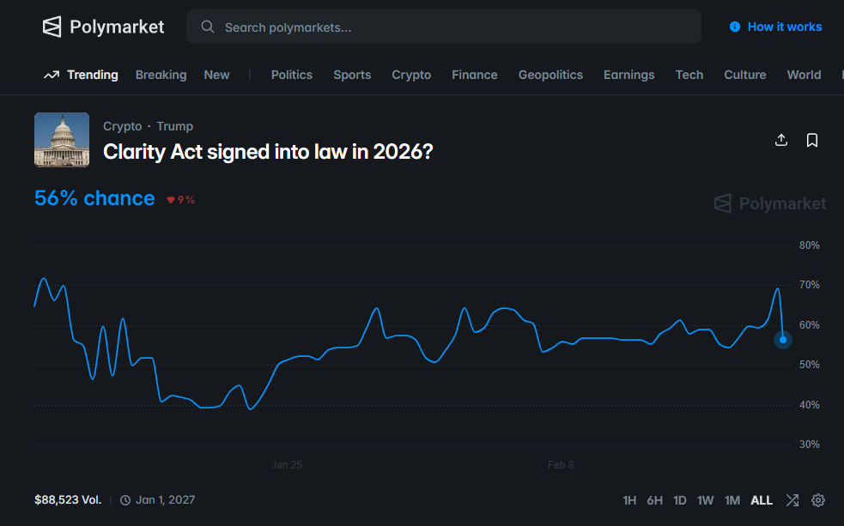Share the Clarity Act market
Viewport: 844px width, 526px height.
[x=781, y=140]
